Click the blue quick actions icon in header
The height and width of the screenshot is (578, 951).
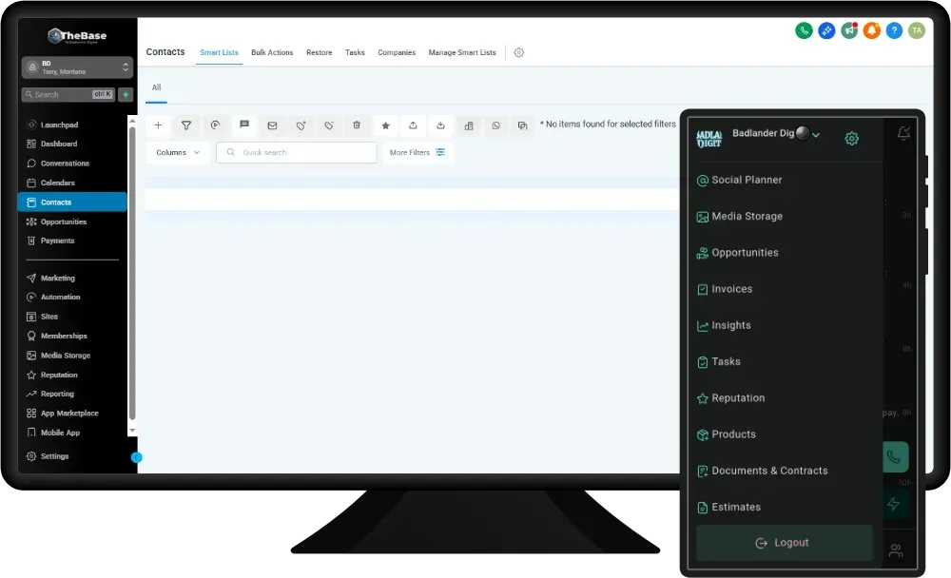point(826,30)
